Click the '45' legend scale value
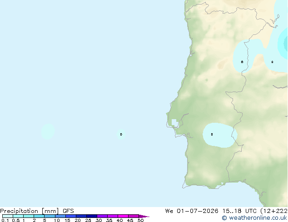 pos(130,220)
